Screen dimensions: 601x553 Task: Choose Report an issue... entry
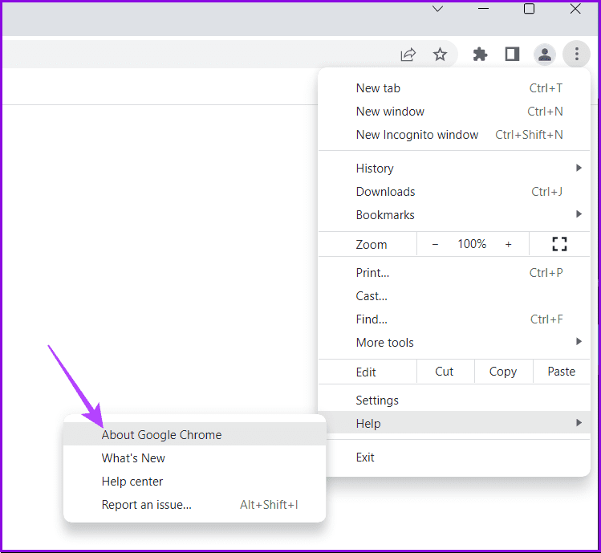coord(194,505)
